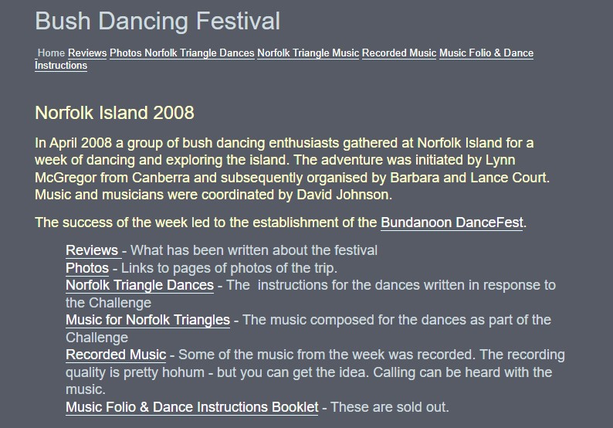
Task: Click the 'Links to pages of photos' description
Action: tap(229, 268)
